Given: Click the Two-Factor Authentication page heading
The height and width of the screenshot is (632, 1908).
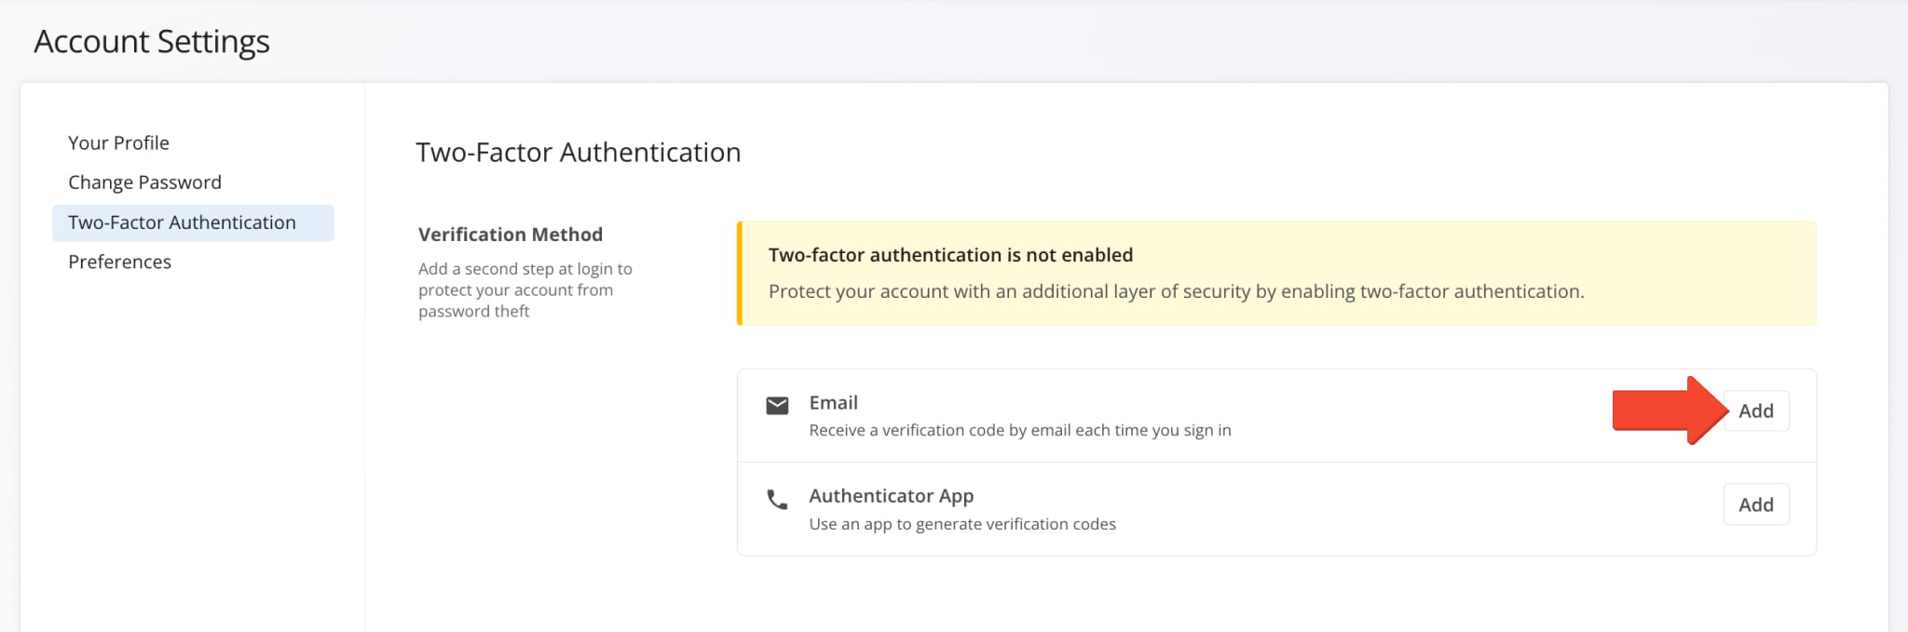Looking at the screenshot, I should (578, 152).
